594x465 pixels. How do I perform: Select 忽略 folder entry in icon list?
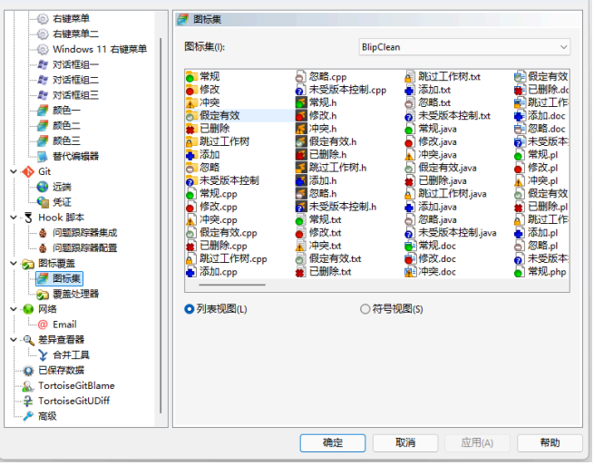209,168
